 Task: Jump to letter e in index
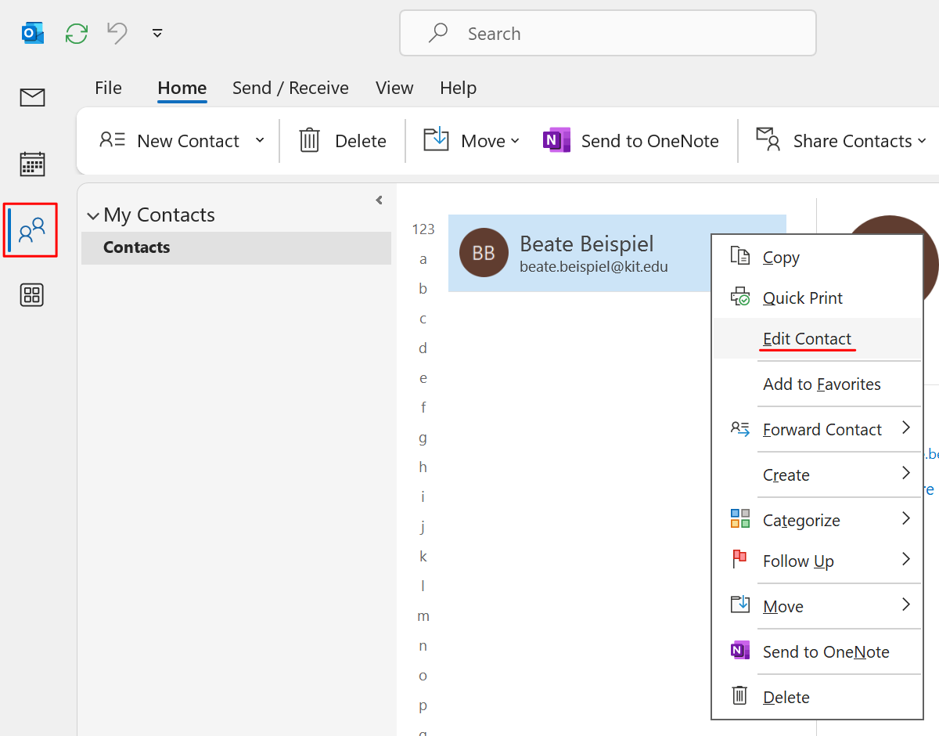point(423,378)
